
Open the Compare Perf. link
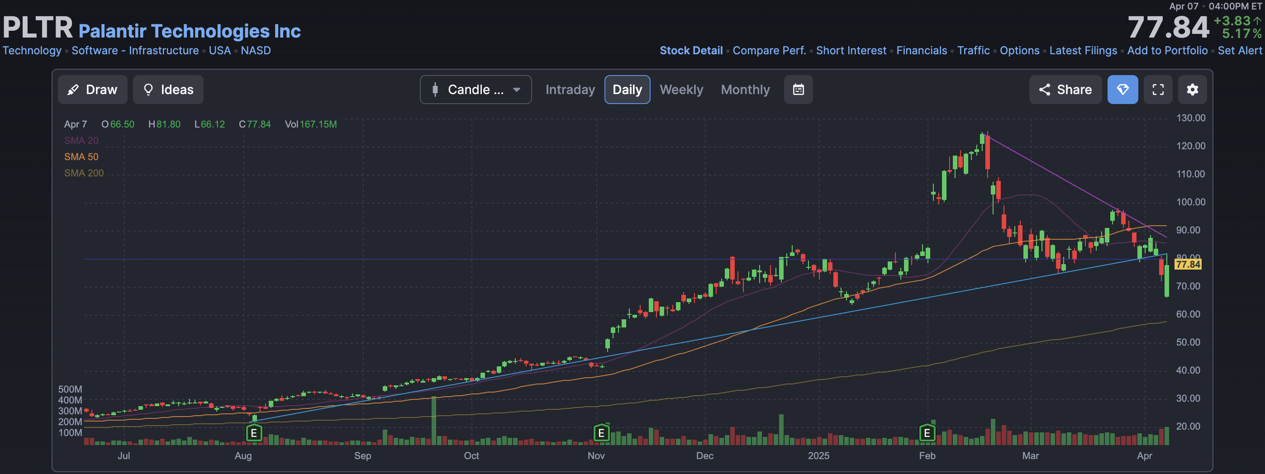pyautogui.click(x=769, y=50)
